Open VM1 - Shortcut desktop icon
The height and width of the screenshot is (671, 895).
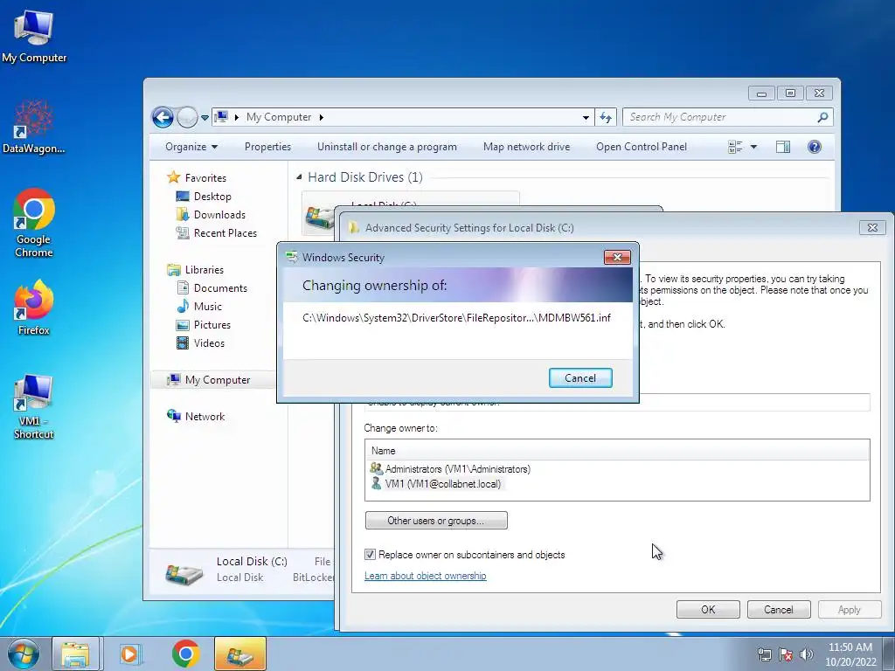coord(34,406)
